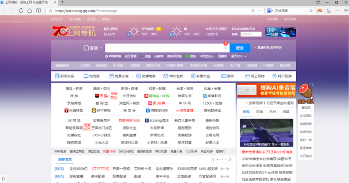This screenshot has height=183, width=349.
Task: Click 生活百科 in right sidebar
Action: click(x=306, y=115)
